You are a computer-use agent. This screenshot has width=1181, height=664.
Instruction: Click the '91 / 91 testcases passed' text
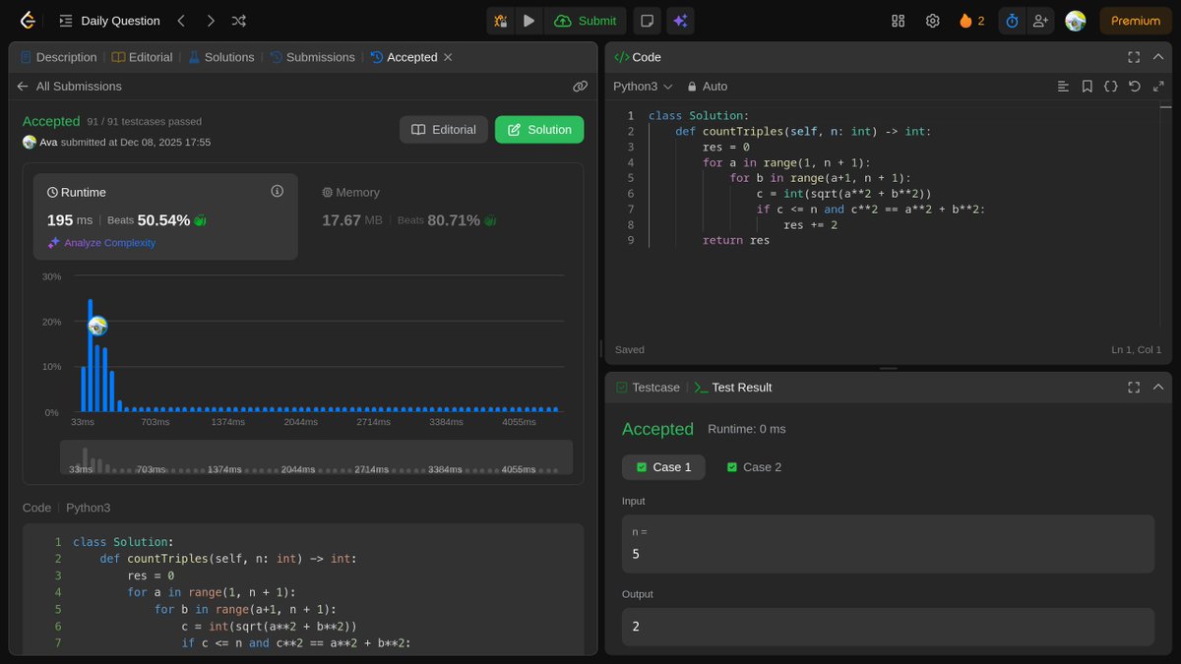point(145,122)
